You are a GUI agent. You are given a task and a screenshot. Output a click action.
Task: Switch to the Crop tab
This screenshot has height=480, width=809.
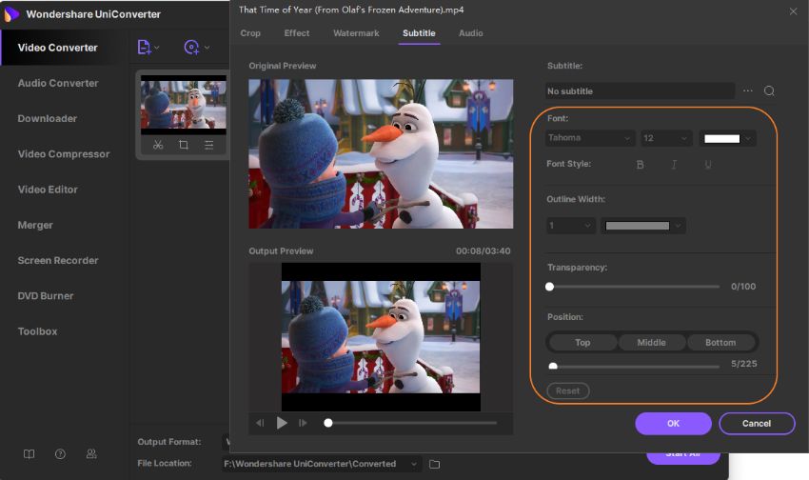(x=250, y=33)
